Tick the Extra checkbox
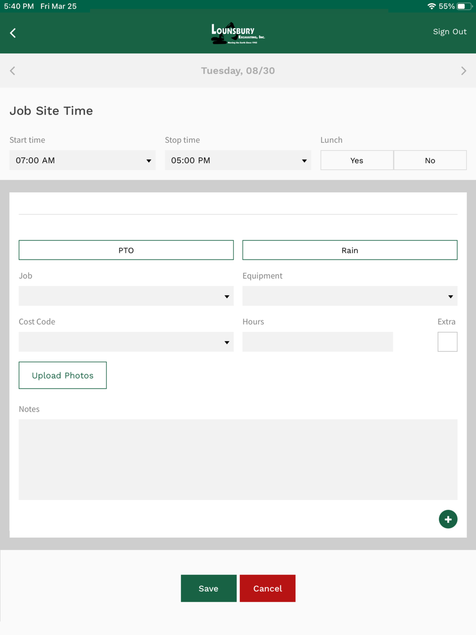This screenshot has width=476, height=635. tap(447, 342)
